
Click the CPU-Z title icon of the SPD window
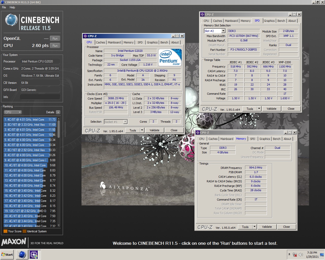pos(202,14)
